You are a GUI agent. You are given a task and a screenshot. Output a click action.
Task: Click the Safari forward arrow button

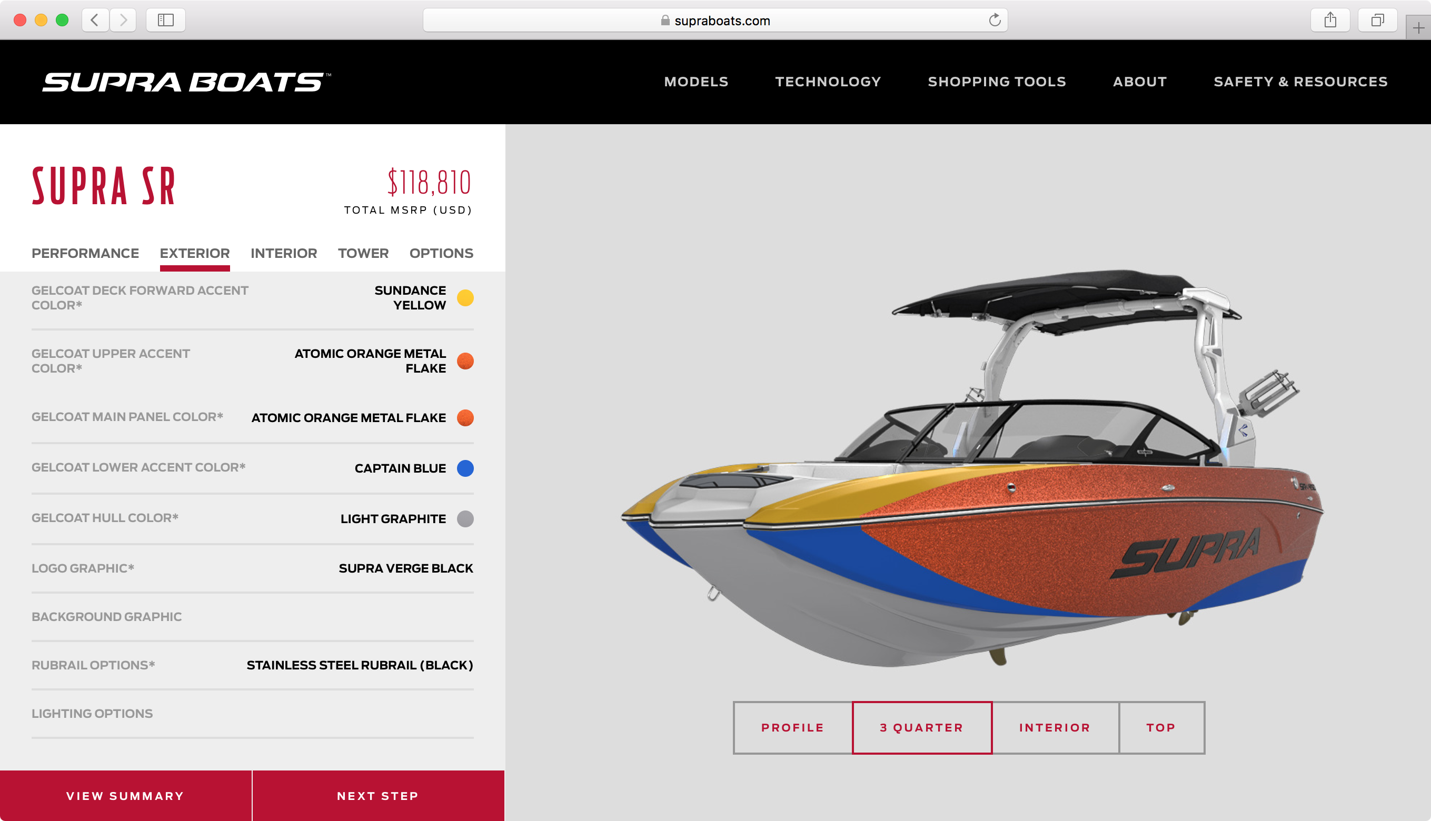pos(123,21)
